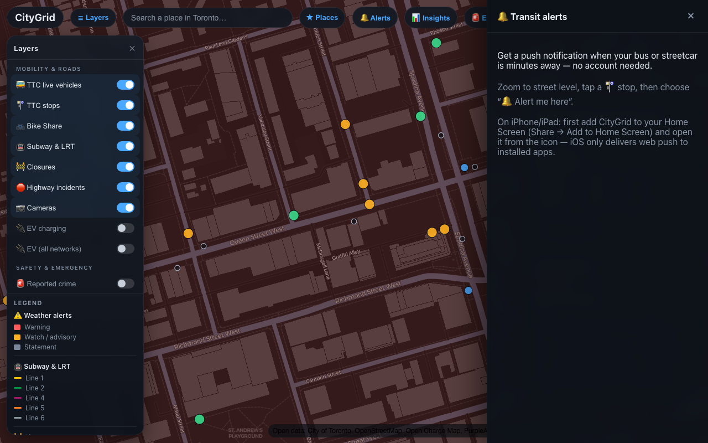The image size is (708, 443).
Task: Select the green marker near Phoebe Street
Action: pyautogui.click(x=436, y=43)
